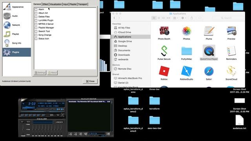Screen dimensions: 251x141
Task: Tick the Search Tool plugin checkbox
Action: (x=36, y=31)
